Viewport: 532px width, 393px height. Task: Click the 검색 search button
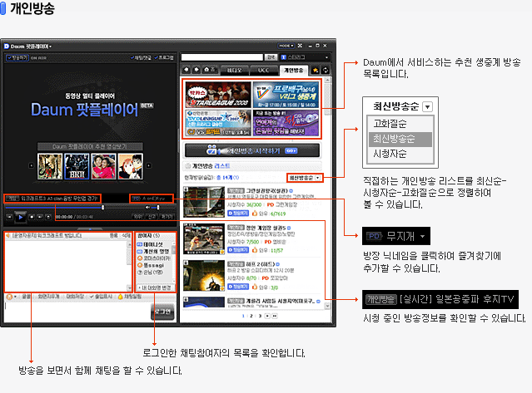coord(271,57)
